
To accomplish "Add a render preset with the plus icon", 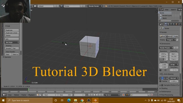I will [x=174, y=48].
